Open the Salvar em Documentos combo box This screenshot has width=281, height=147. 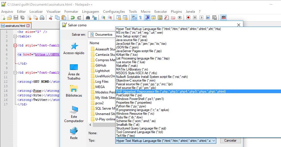point(101,35)
